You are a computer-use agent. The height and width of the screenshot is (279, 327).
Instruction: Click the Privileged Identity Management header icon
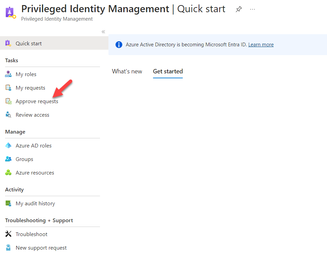tap(10, 13)
